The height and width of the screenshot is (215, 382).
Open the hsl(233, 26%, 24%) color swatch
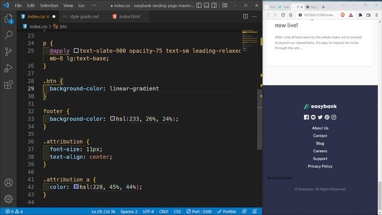click(112, 118)
